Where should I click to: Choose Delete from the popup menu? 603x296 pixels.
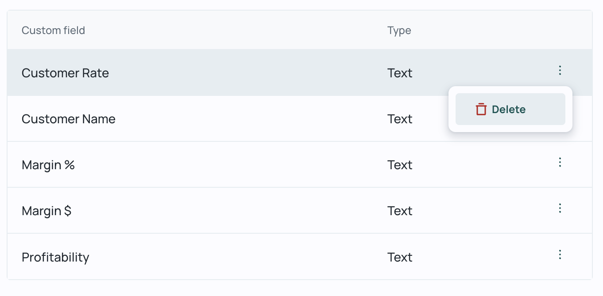[x=510, y=109]
